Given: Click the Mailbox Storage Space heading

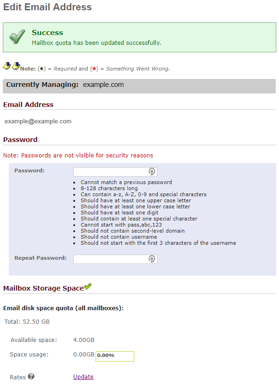Looking at the screenshot, I should pos(43,288).
